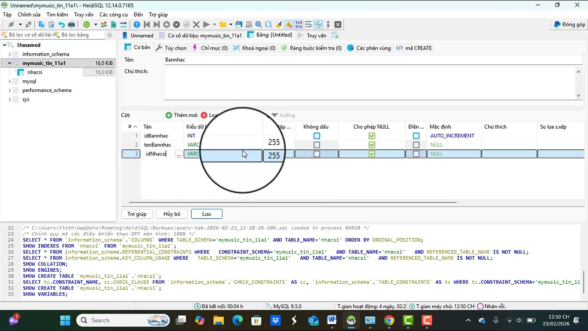
Task: Toggle unsigned checkbox for idBannhac row
Action: coord(317,136)
